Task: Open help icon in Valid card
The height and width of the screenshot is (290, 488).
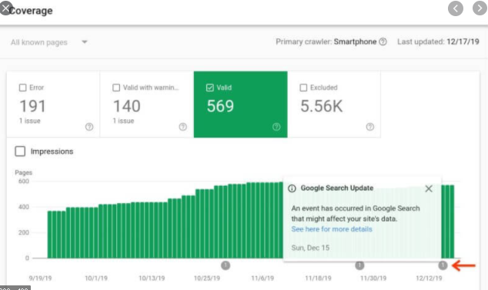Action: 276,127
